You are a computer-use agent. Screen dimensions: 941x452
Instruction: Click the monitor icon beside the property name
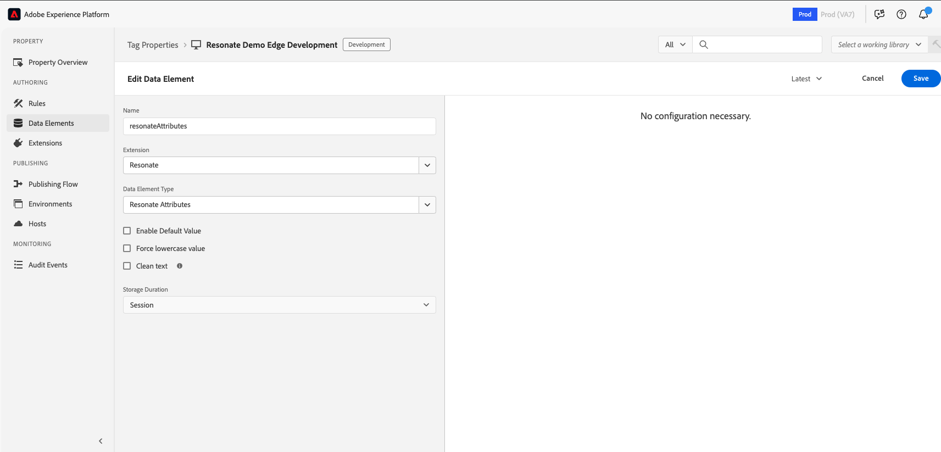(x=196, y=44)
